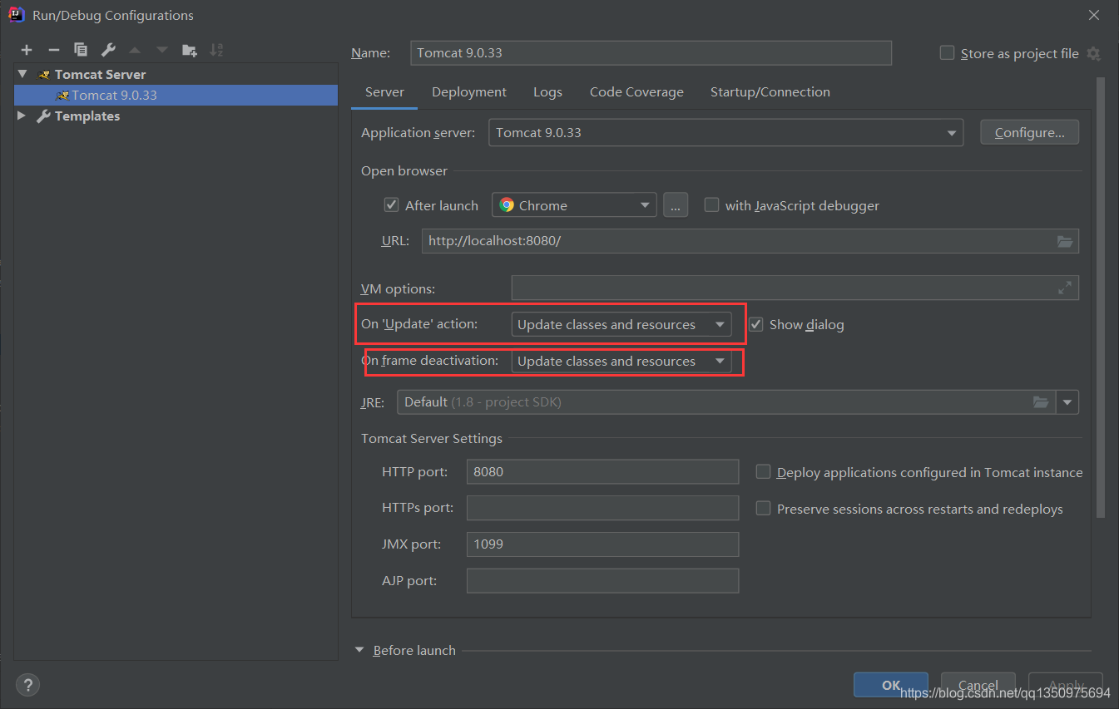Move configuration up arrow icon
Image resolution: width=1119 pixels, height=709 pixels.
pyautogui.click(x=135, y=50)
